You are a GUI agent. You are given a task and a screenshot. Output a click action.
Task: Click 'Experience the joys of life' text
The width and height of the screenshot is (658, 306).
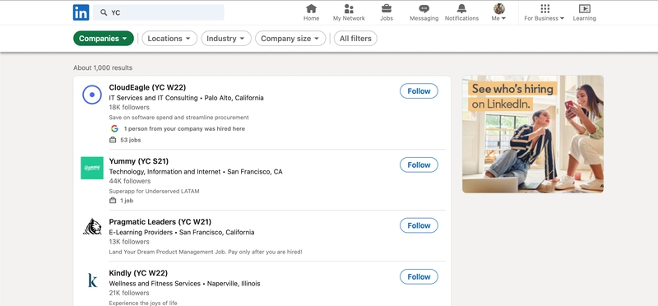tap(143, 303)
